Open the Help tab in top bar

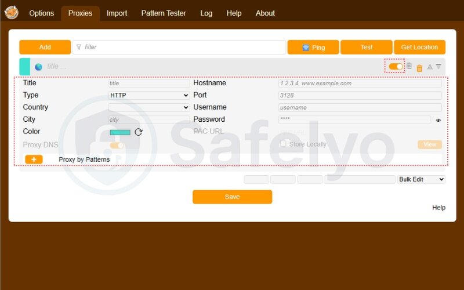(x=234, y=13)
